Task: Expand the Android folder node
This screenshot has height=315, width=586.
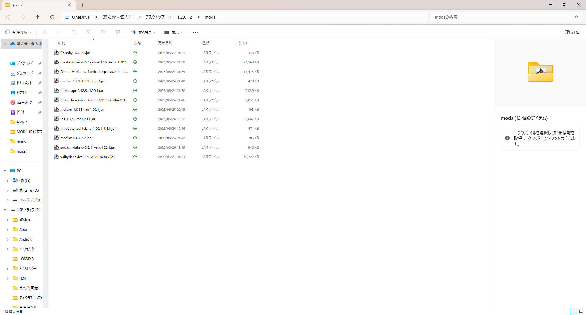Action: 8,239
